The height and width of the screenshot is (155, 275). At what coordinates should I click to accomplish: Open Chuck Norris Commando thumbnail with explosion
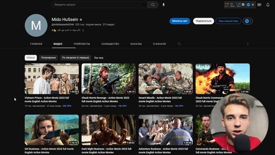pos(223,79)
